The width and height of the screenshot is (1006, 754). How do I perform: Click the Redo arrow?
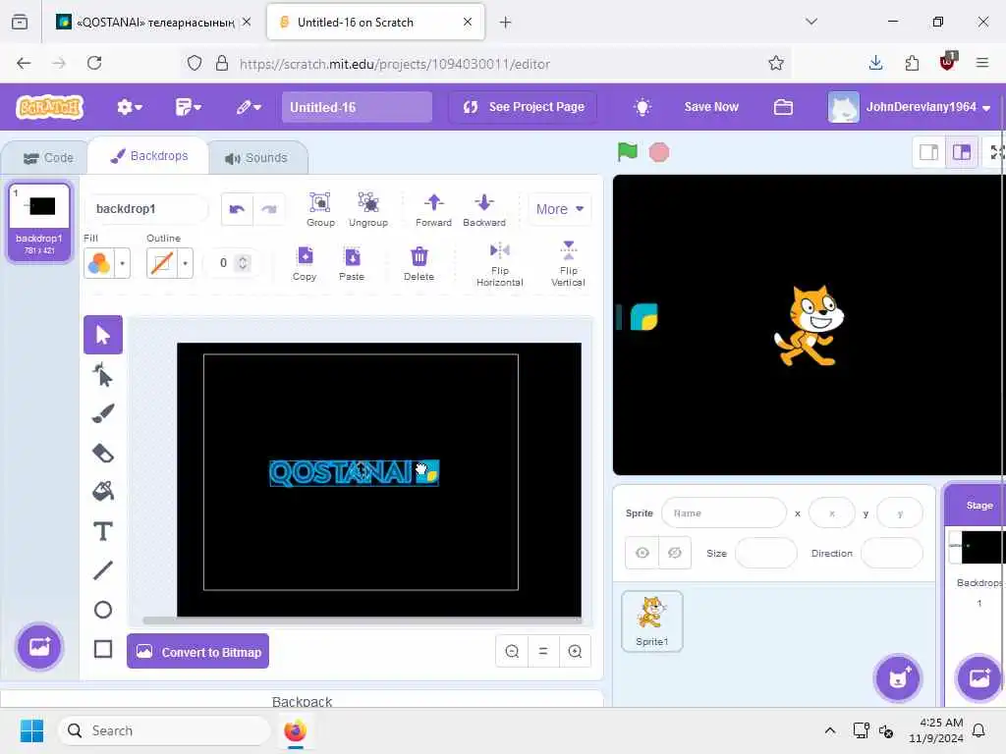269,209
